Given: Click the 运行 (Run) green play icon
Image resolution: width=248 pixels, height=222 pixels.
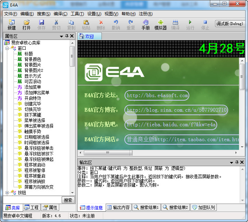Looking at the screenshot, I should point(190,22).
